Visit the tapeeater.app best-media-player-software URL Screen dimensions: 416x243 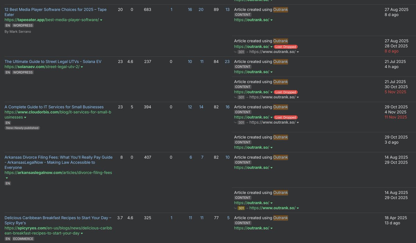[x=52, y=20]
